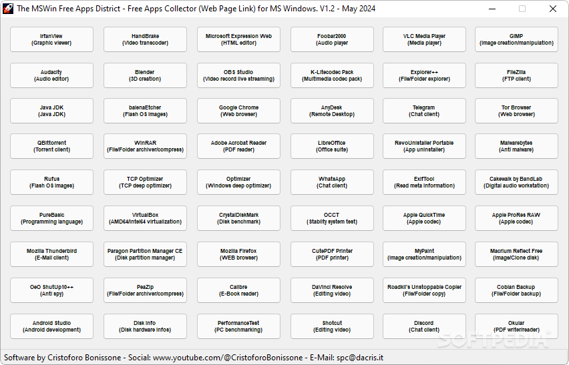Select CrystalDiskMark disk benchmark button
This screenshot has width=569, height=365.
click(239, 218)
